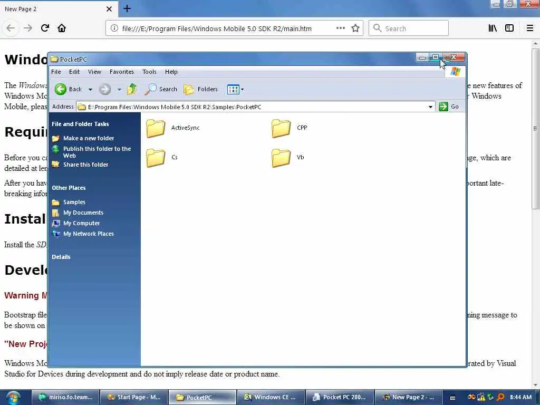Viewport: 540px width, 405px height.
Task: Open the browser hamburger menu
Action: 530,28
